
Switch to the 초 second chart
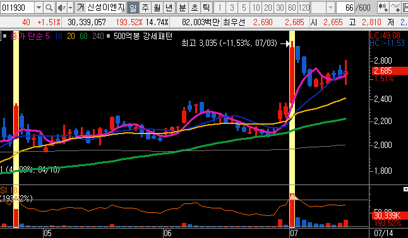point(195,8)
